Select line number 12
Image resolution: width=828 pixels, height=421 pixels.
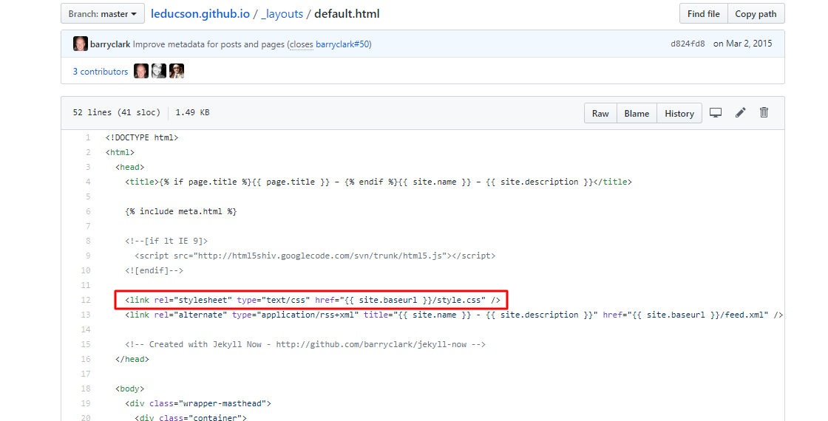pyautogui.click(x=87, y=300)
